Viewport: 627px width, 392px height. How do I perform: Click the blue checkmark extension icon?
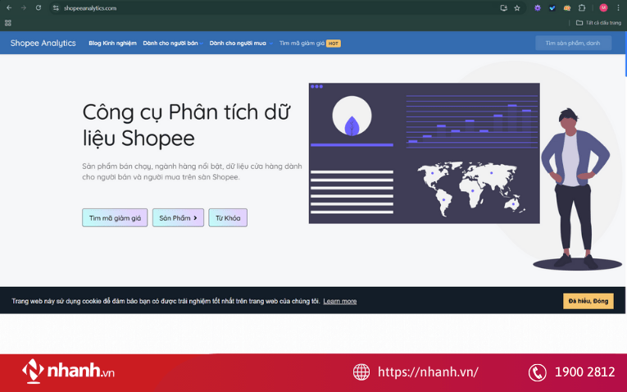(552, 8)
